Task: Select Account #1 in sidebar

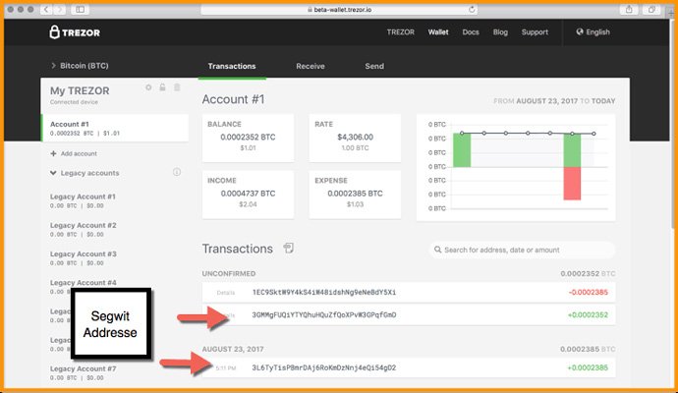Action: click(115, 128)
